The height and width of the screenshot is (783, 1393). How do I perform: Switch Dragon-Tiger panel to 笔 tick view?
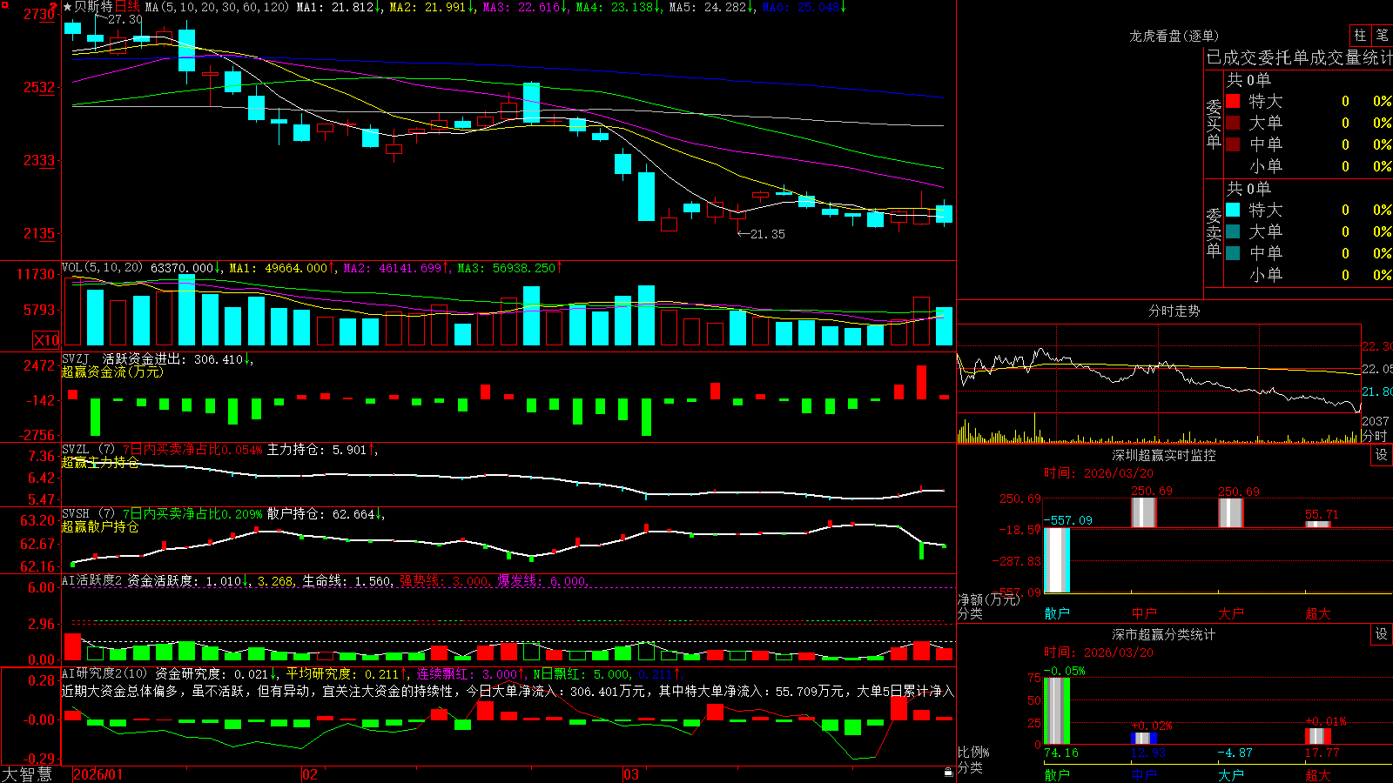coord(1382,35)
